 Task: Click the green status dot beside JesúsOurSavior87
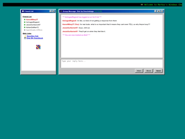tap(25, 25)
